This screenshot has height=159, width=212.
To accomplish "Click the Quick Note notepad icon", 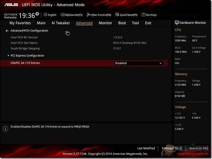I will (117, 15).
